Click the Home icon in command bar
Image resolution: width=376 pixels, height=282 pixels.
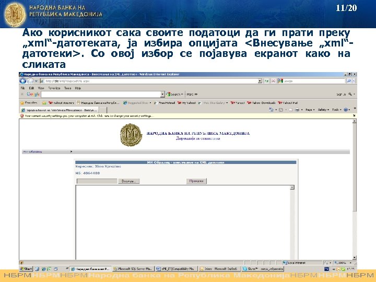(x=271, y=110)
